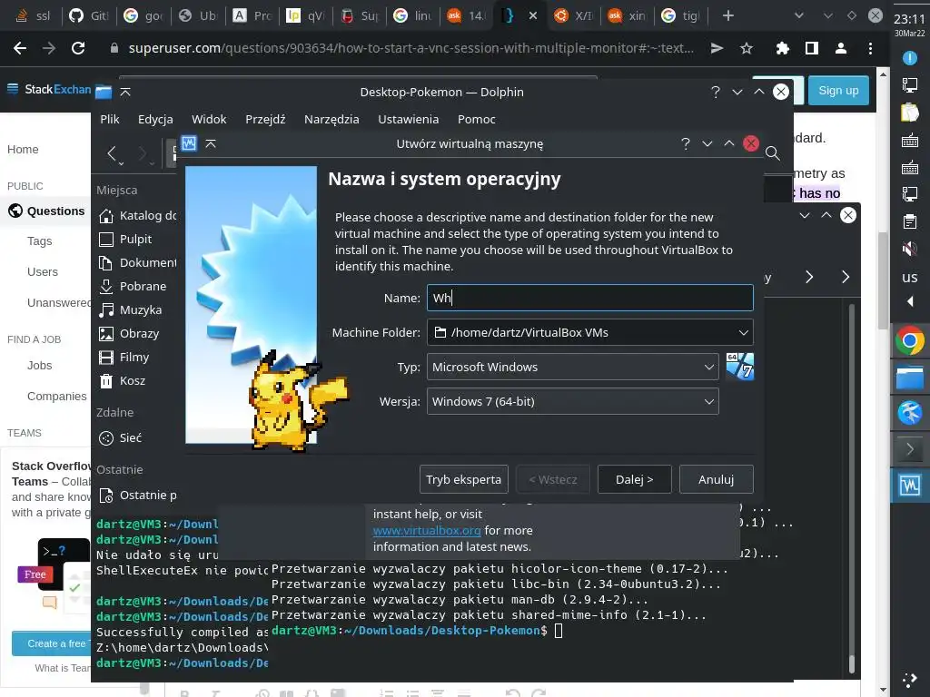Open the Narzędzia menu in Dolphin
930x697 pixels.
[x=331, y=119]
